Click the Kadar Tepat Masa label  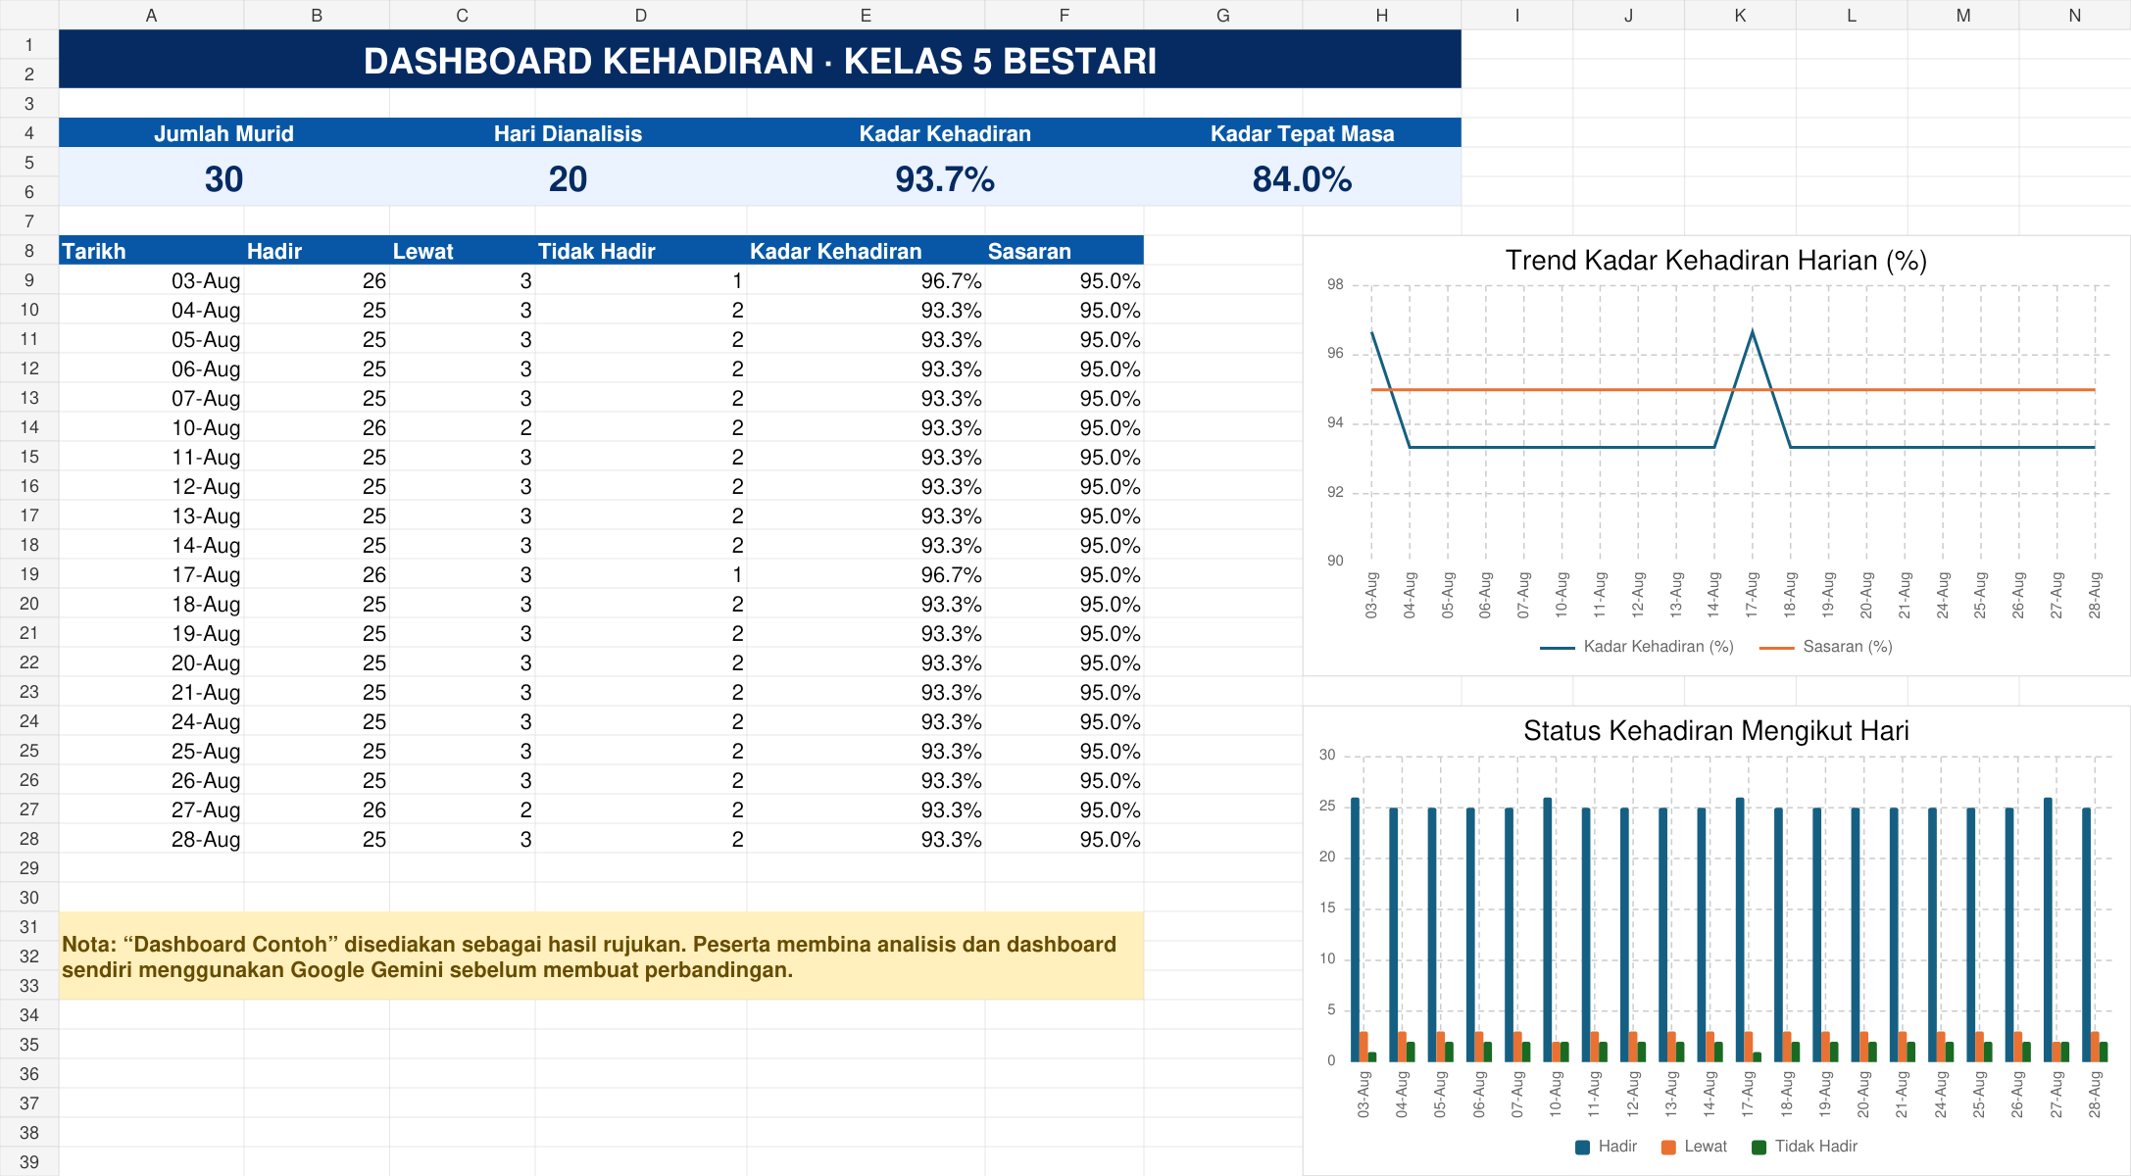(1302, 133)
